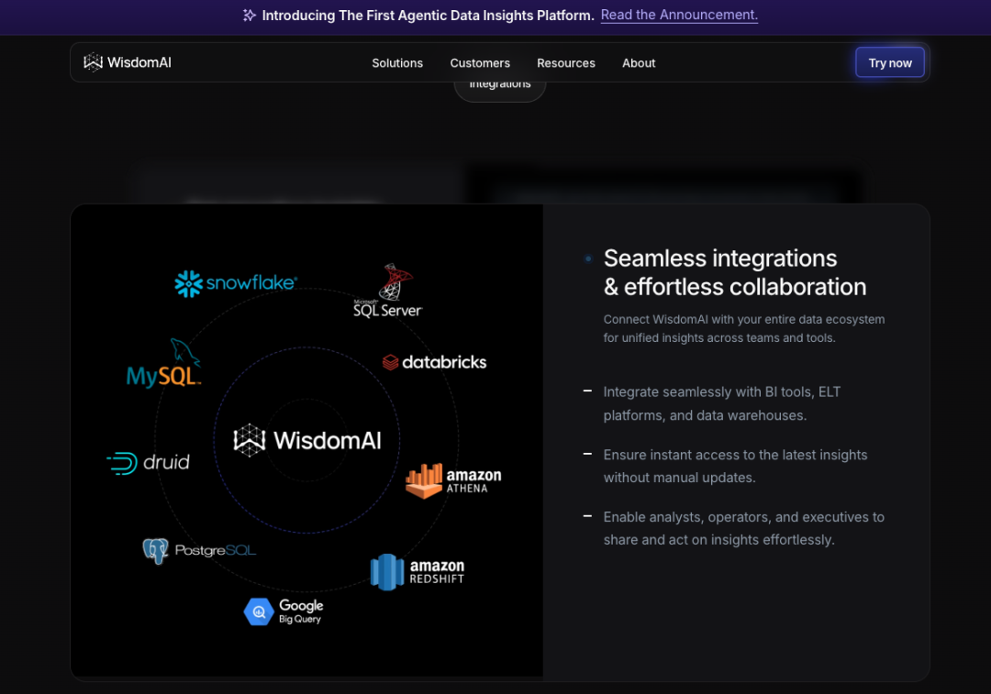This screenshot has width=991, height=694.
Task: Open the Customers menu item
Action: pos(480,63)
